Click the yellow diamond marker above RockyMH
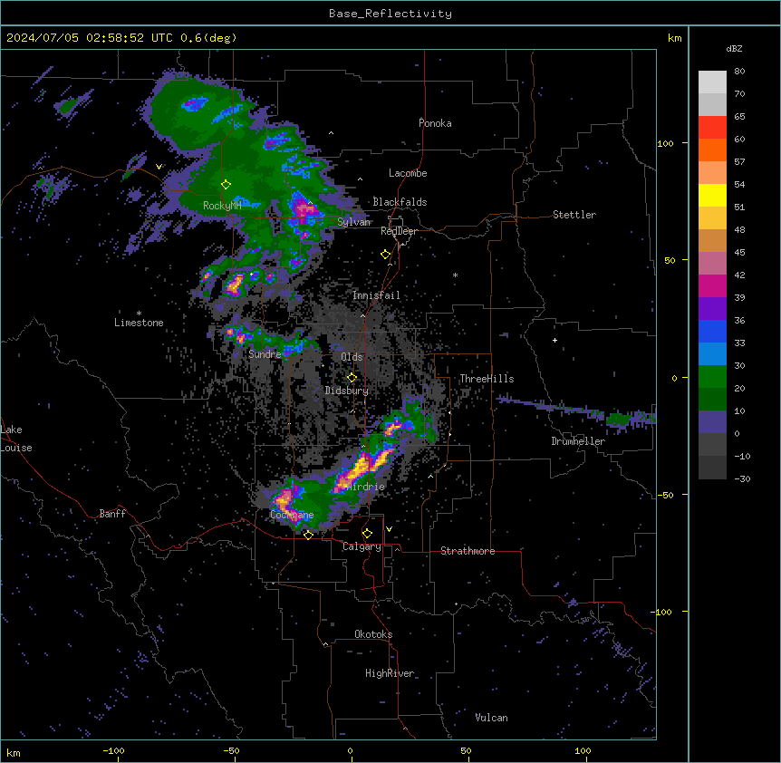 pos(226,185)
